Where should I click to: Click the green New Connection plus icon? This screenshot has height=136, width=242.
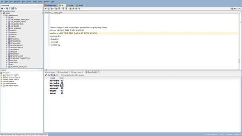[2, 8]
